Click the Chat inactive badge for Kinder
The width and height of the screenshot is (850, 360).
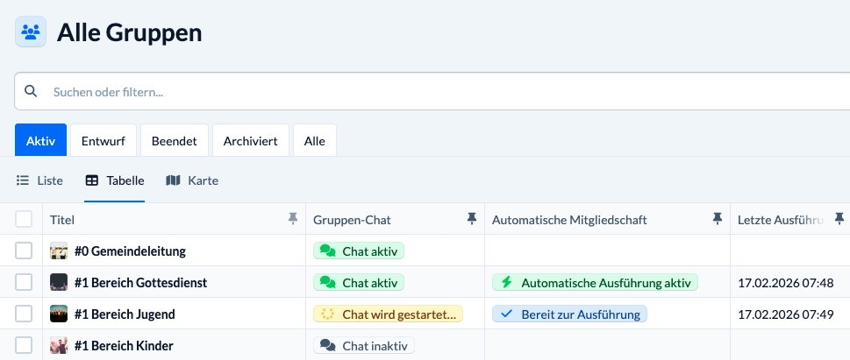point(364,346)
